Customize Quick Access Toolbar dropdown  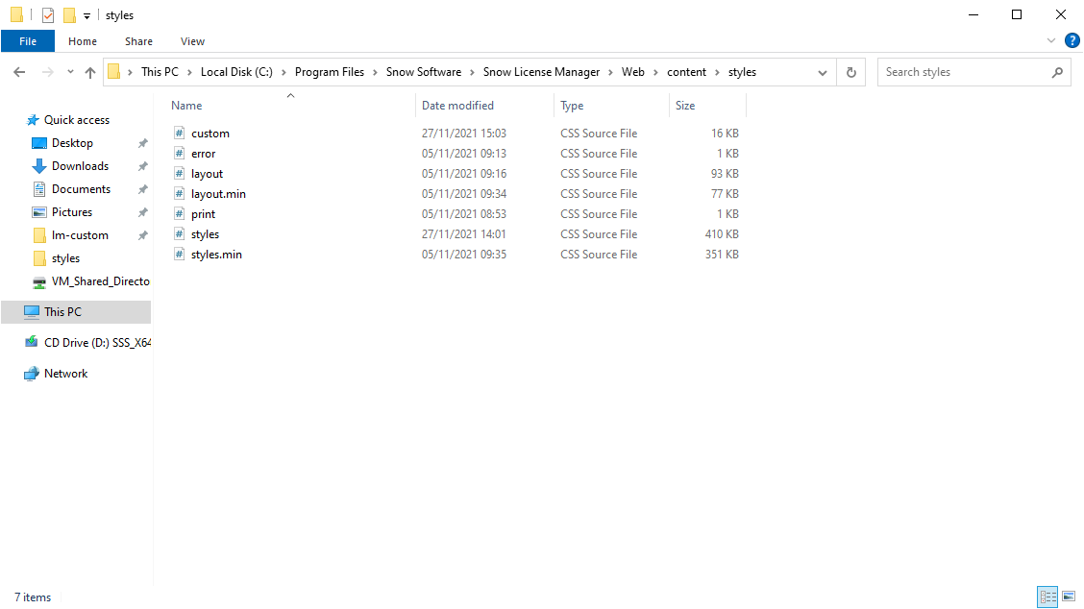coord(86,16)
